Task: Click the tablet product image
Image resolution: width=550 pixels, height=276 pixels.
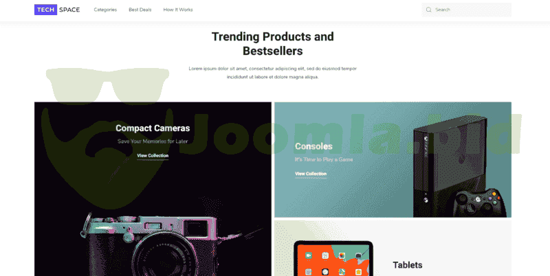Action: point(333,258)
